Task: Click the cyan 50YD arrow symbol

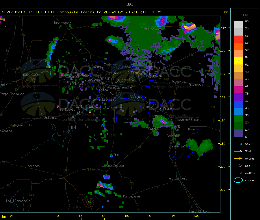Action: tap(238, 144)
